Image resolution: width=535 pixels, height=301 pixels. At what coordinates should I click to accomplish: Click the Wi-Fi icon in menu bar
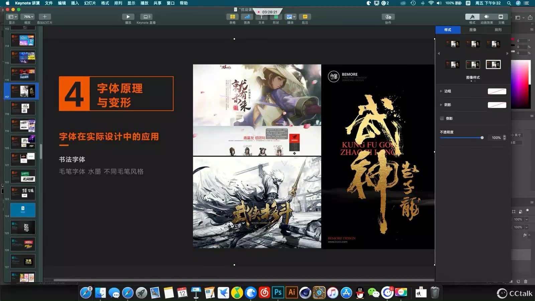[431, 3]
